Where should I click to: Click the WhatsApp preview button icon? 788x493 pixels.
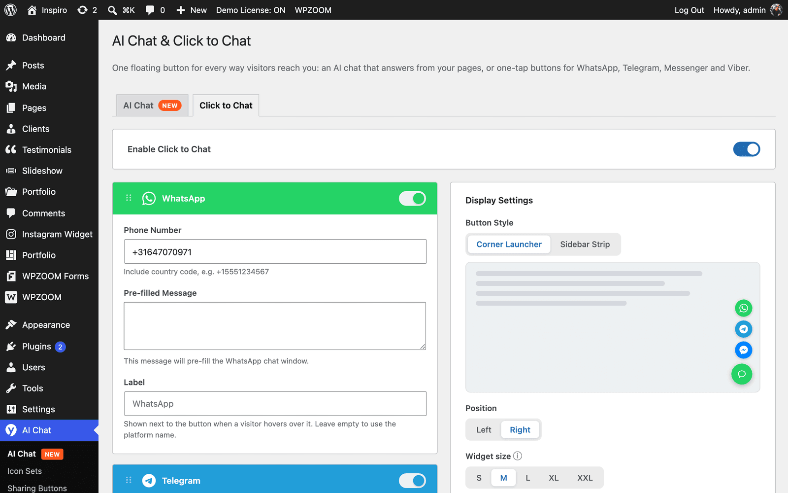tap(744, 308)
